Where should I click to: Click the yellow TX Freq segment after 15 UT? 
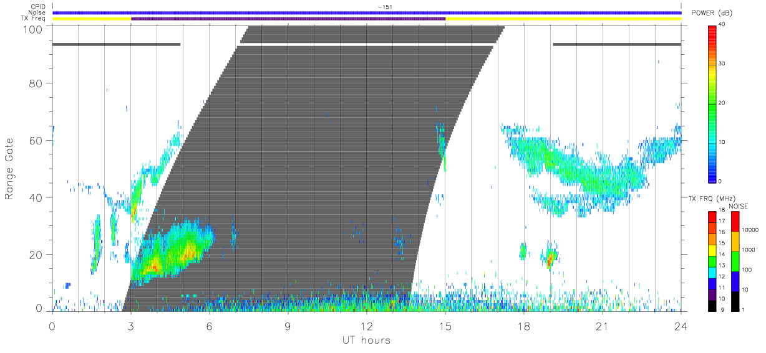coord(563,19)
